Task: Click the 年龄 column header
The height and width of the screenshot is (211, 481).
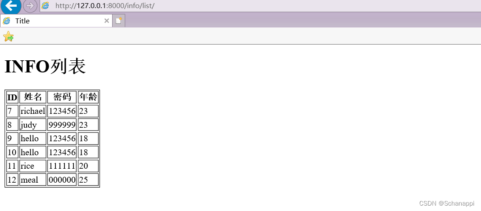Action: pyautogui.click(x=88, y=97)
